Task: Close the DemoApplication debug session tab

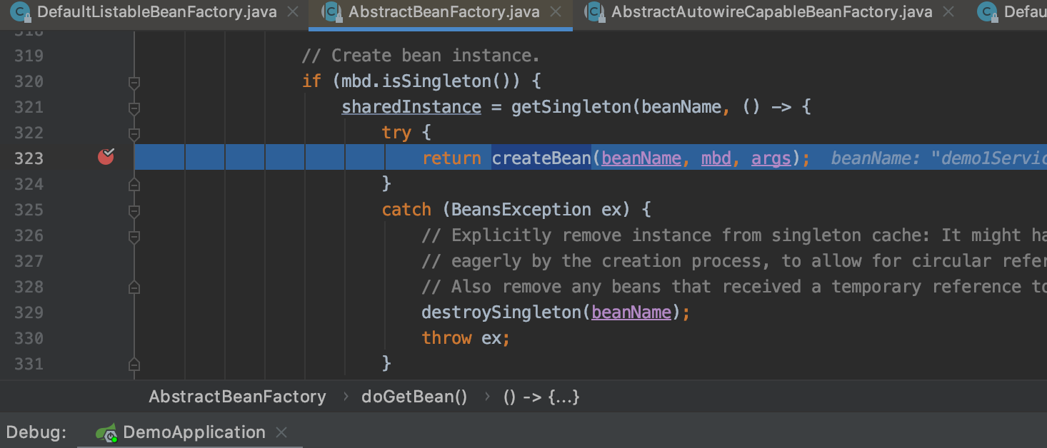Action: [281, 432]
